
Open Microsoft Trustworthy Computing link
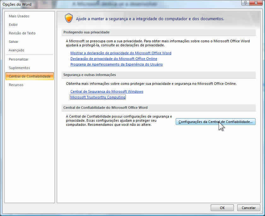click(x=98, y=97)
